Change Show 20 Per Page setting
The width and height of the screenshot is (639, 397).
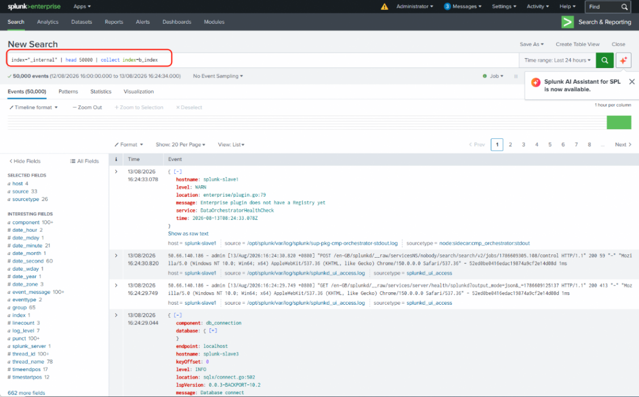tap(180, 145)
